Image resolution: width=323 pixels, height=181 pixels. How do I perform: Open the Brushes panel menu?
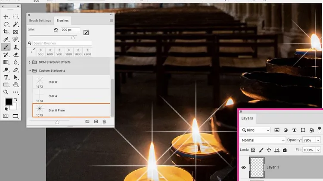111,21
